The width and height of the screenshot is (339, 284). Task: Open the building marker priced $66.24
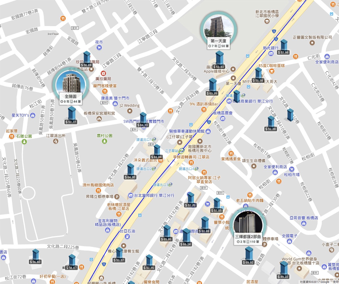coord(186,237)
